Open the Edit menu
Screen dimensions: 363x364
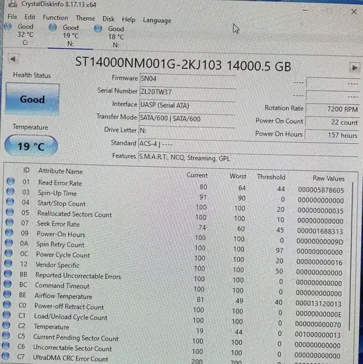[30, 17]
